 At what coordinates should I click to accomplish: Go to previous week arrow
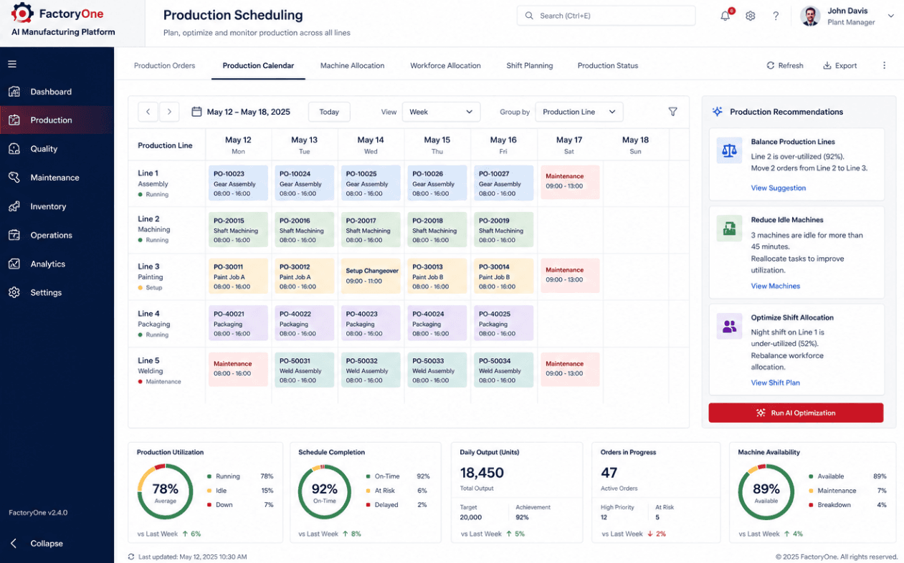click(x=148, y=112)
